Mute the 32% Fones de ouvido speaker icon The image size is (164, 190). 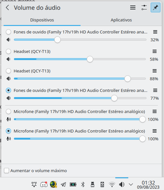click(x=8, y=40)
